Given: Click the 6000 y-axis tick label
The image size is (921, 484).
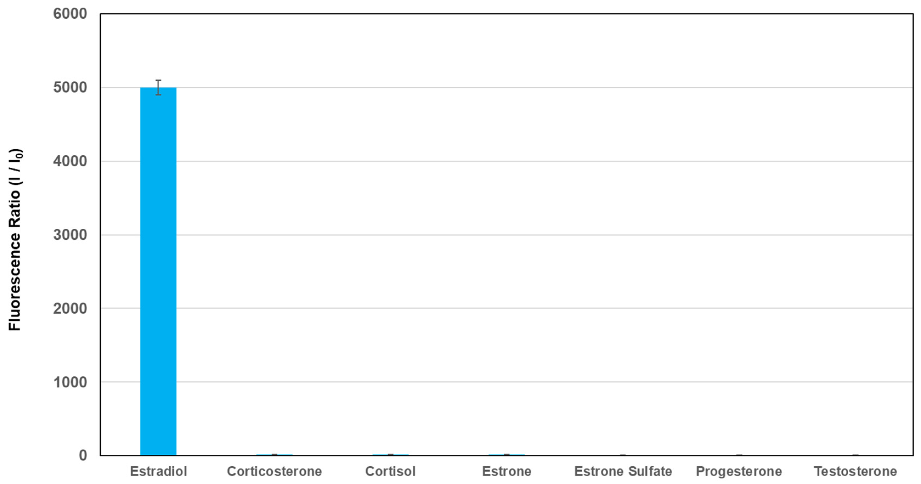Looking at the screenshot, I should (70, 14).
